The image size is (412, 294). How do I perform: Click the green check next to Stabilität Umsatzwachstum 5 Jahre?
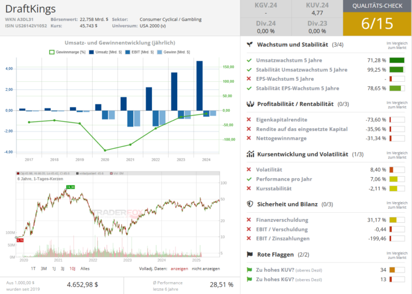(x=249, y=70)
